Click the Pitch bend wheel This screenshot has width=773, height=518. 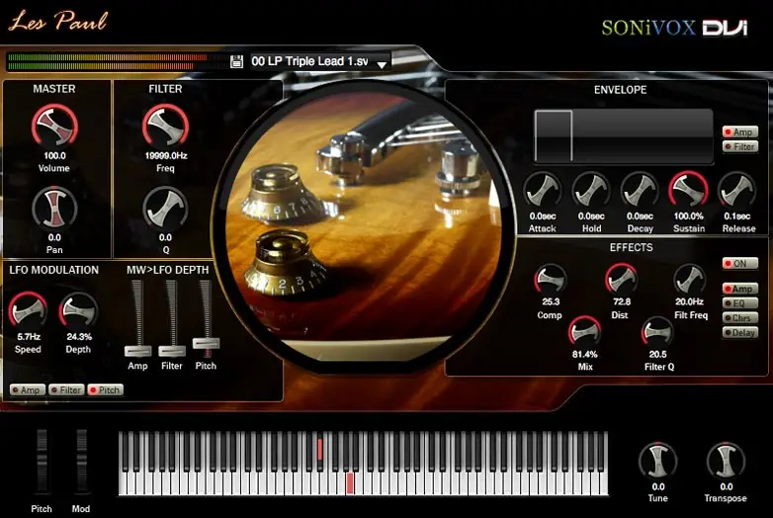coord(42,462)
